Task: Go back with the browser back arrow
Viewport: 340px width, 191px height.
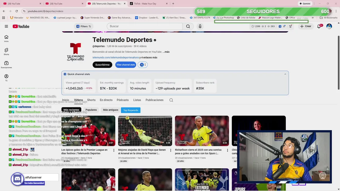Action: point(4,11)
